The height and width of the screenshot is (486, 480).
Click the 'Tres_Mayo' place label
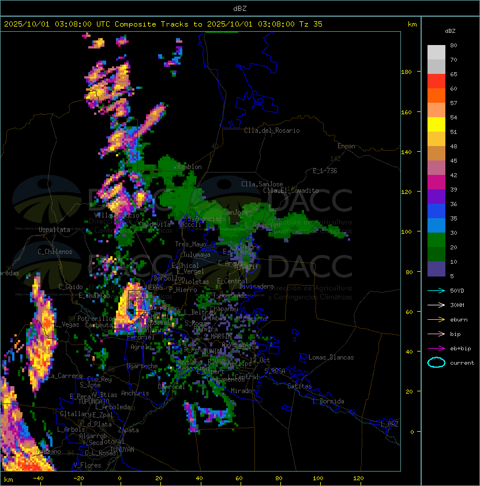[190, 244]
